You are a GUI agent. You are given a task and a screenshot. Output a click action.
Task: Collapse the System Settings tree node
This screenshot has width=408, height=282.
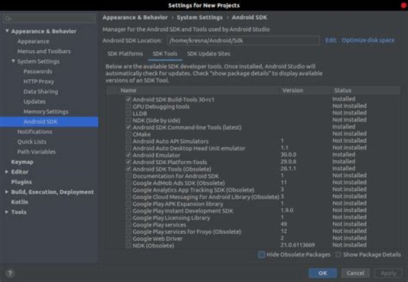13,61
